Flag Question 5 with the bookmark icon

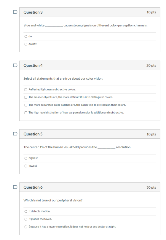click(15, 134)
